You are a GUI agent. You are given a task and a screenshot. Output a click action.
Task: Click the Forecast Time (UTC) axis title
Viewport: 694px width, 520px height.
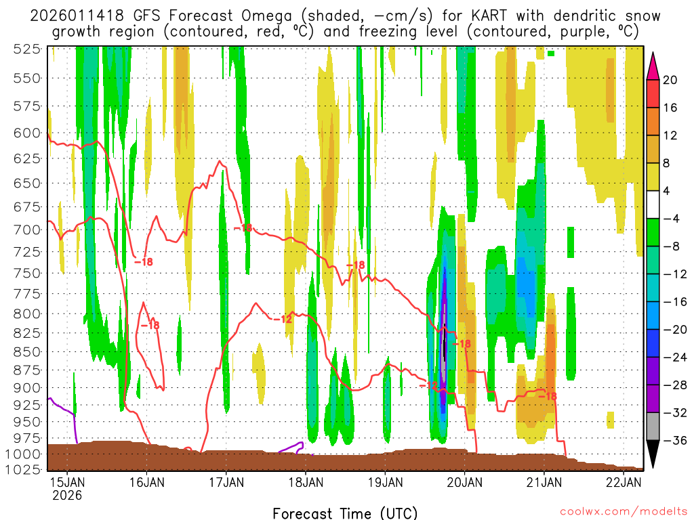(345, 513)
